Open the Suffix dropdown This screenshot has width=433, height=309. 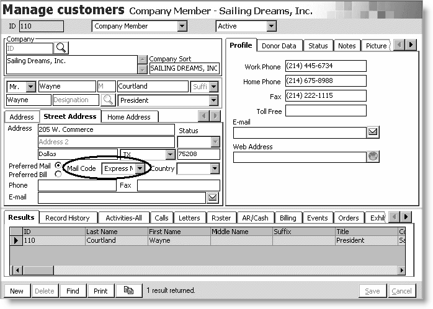click(x=213, y=87)
